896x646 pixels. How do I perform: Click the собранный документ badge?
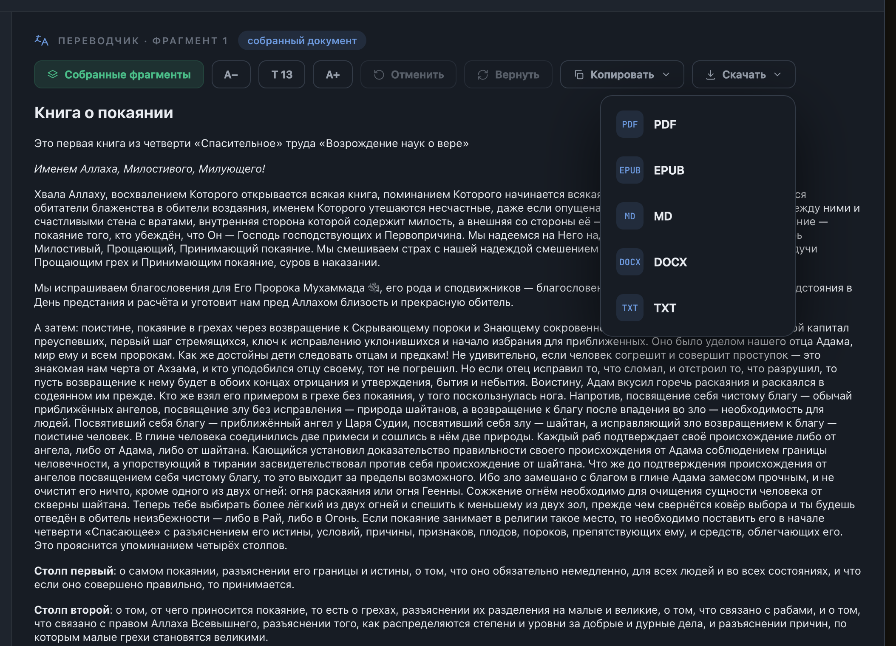(302, 40)
